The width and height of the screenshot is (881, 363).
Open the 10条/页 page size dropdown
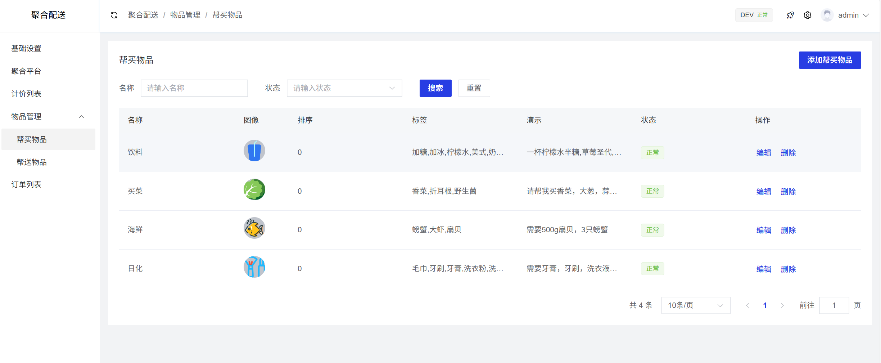tap(695, 305)
